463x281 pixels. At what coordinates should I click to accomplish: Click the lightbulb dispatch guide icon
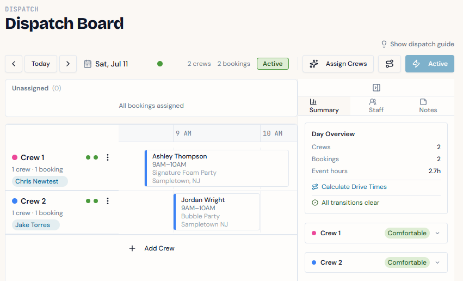click(384, 44)
